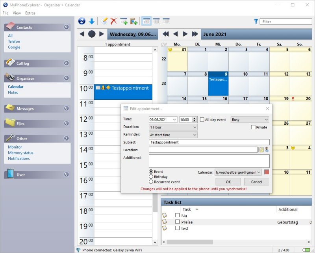This screenshot has height=253, width=315.
Task: Switch to the month view icon
Action: click(x=156, y=21)
